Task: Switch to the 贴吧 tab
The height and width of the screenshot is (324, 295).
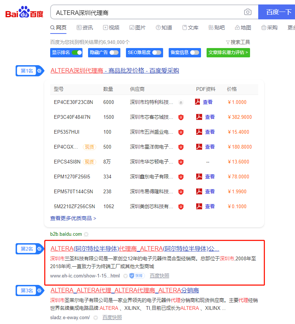Action: coord(217,28)
